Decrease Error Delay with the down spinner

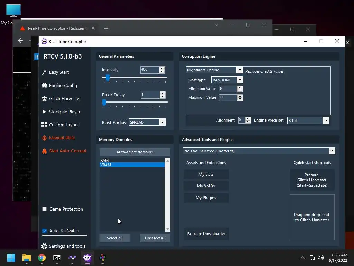pyautogui.click(x=162, y=96)
